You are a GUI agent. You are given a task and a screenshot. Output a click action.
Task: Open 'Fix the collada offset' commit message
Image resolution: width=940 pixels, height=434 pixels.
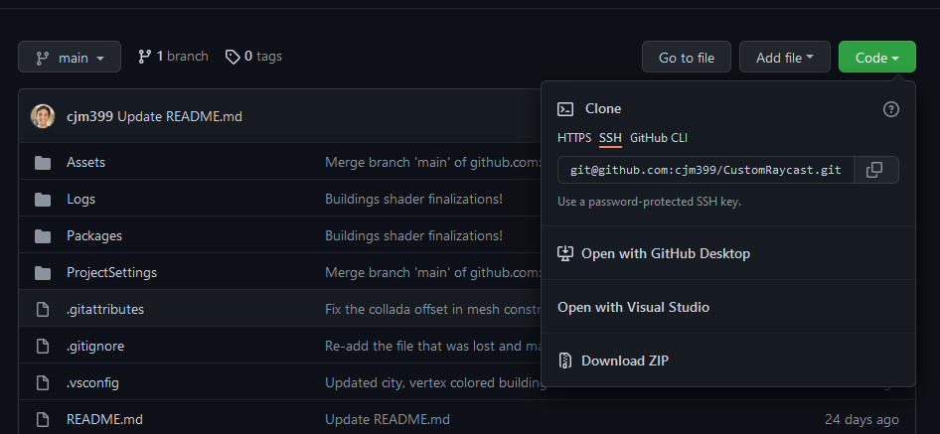[433, 309]
